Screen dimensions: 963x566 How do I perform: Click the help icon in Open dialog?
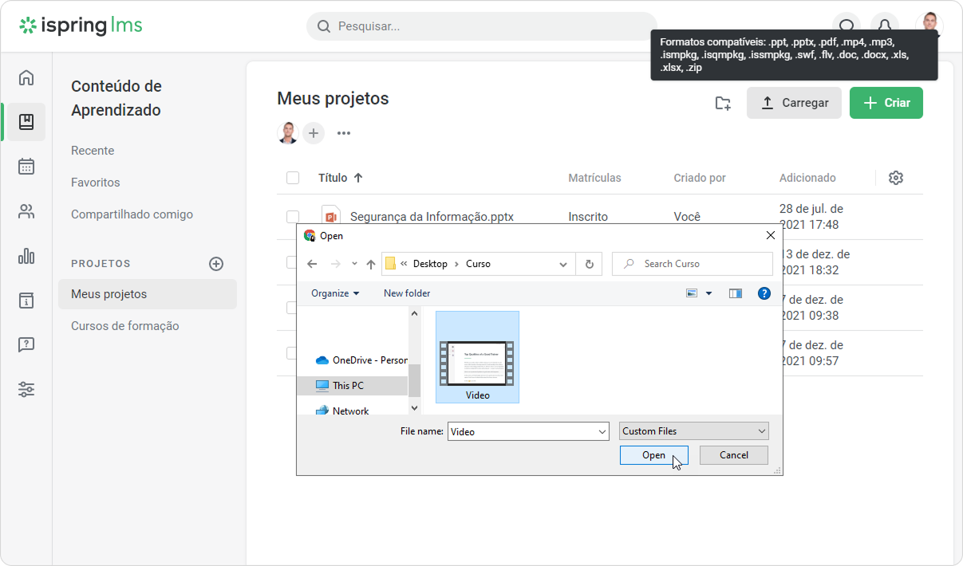[x=764, y=293]
